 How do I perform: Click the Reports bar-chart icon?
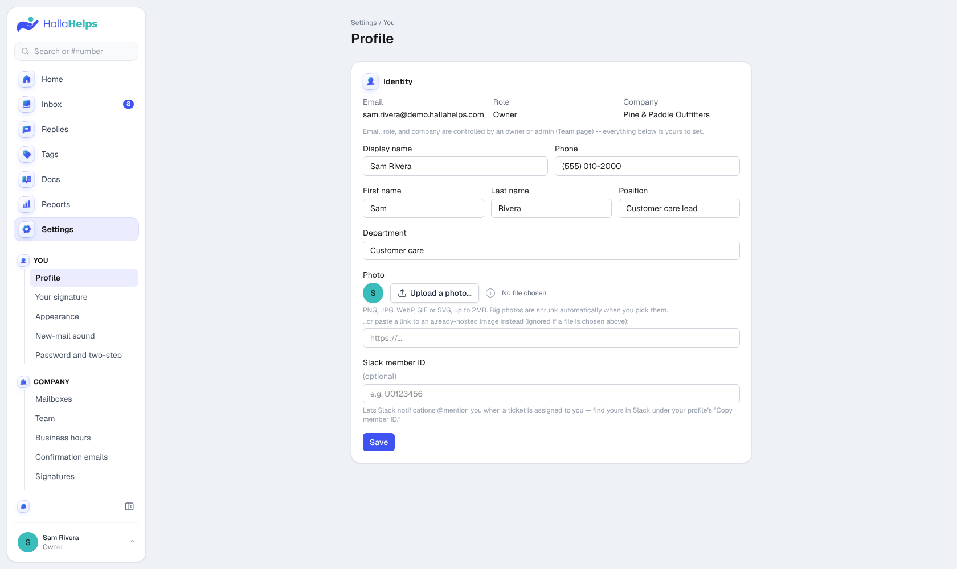point(27,204)
